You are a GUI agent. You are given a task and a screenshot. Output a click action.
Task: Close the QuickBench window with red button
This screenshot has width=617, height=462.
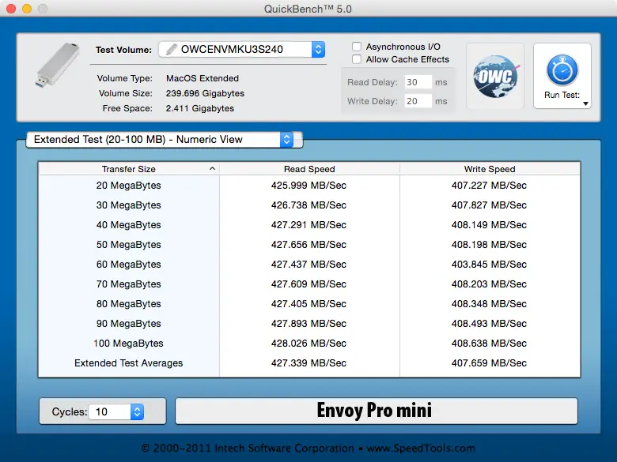[x=11, y=9]
